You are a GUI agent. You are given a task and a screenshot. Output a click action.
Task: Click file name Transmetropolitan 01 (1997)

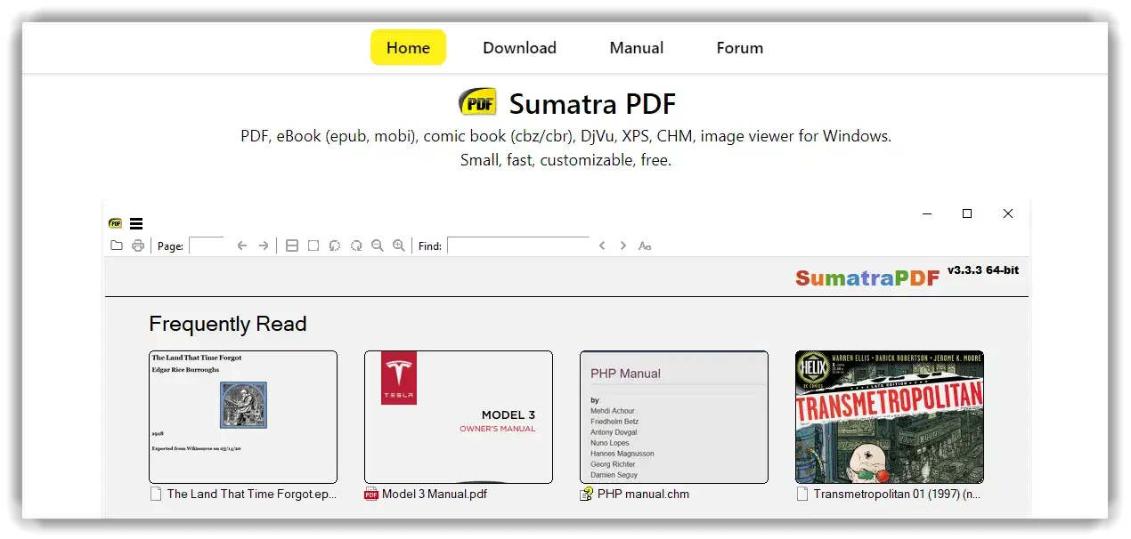pos(897,495)
